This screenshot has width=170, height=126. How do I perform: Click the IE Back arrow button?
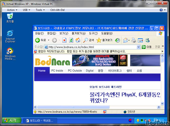[37, 40]
